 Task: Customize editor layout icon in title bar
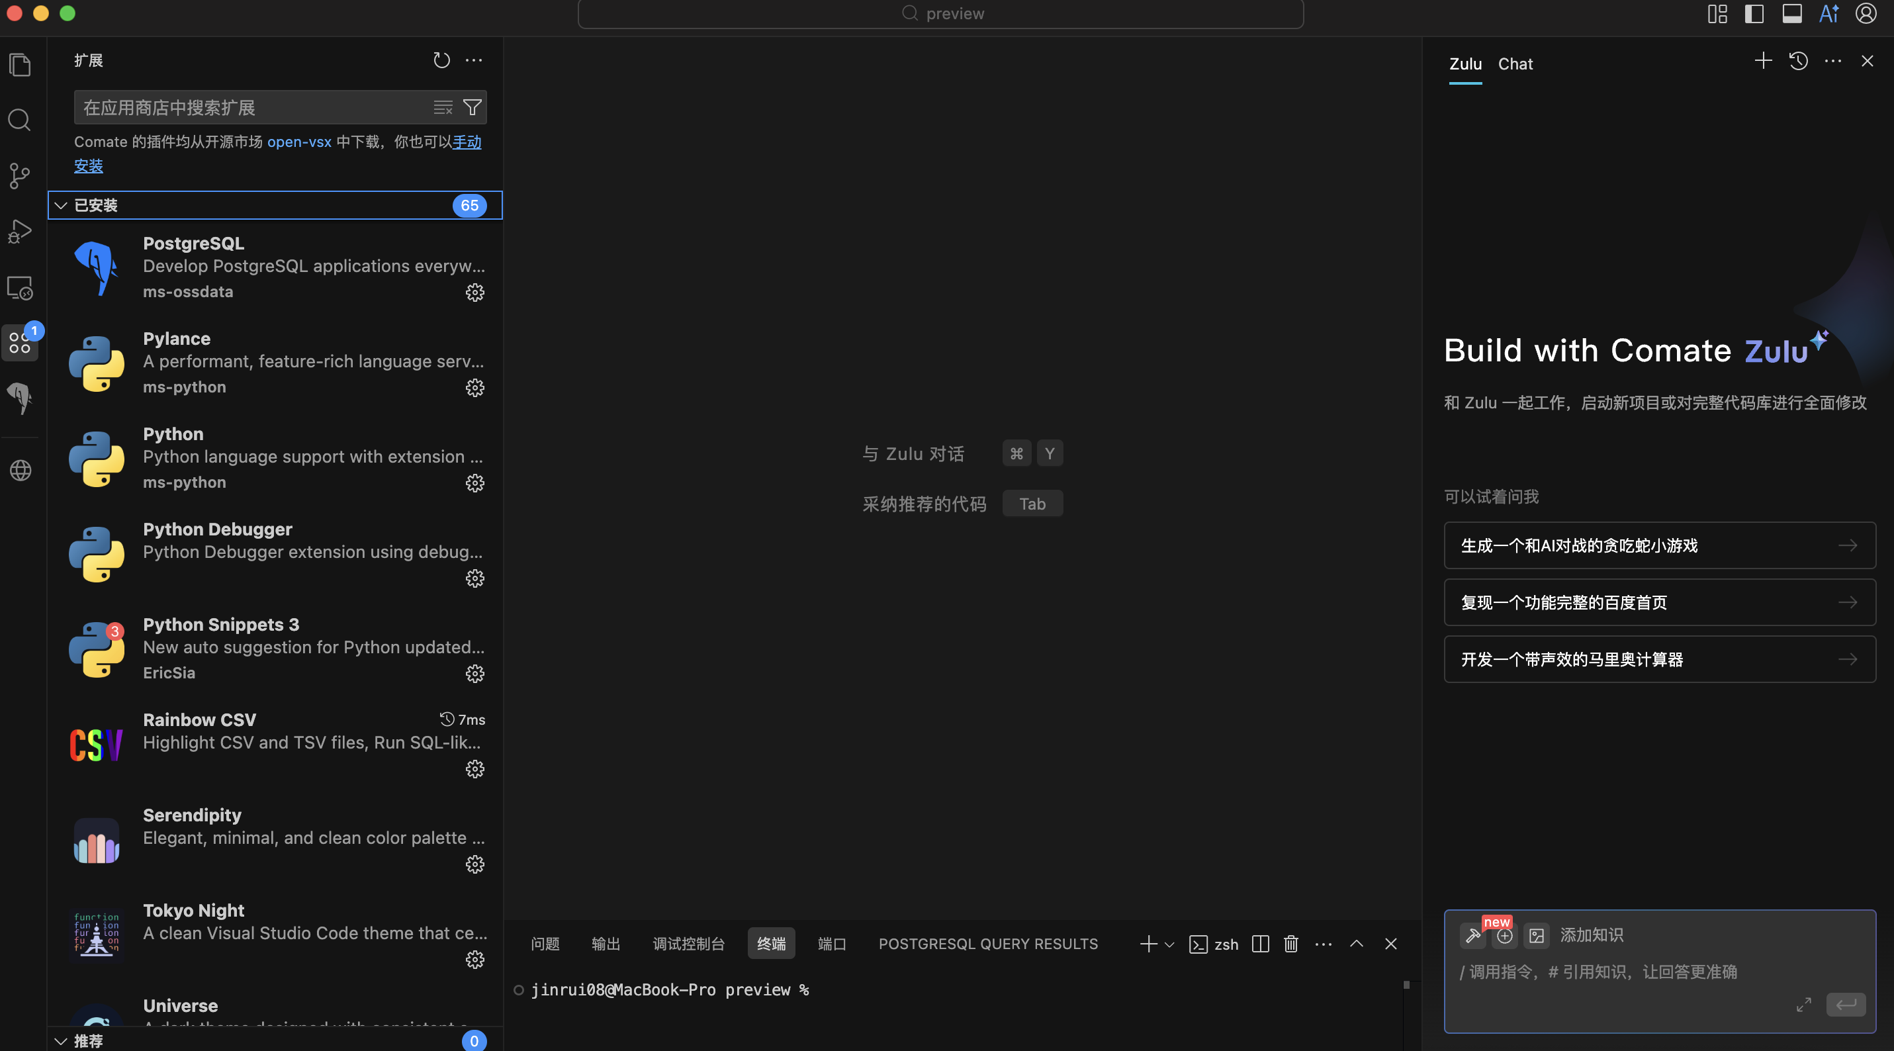point(1717,14)
